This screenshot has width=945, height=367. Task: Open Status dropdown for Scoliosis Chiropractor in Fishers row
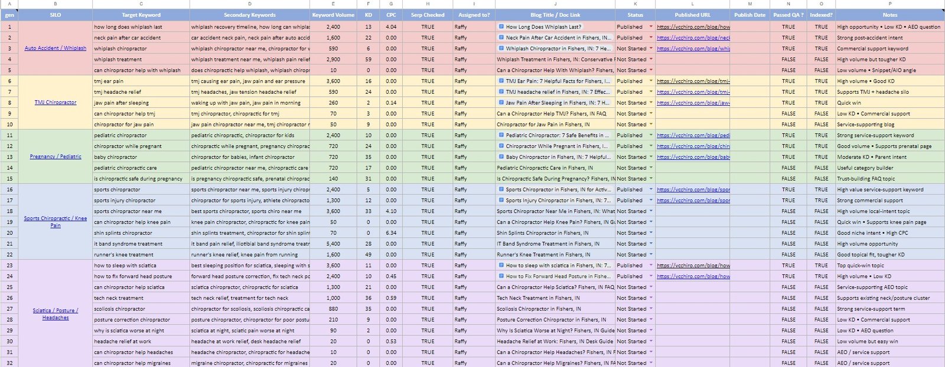(651, 309)
